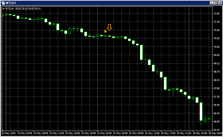Click the 25 May 01:00 time label
The height and width of the screenshot is (137, 223).
[x=104, y=133]
